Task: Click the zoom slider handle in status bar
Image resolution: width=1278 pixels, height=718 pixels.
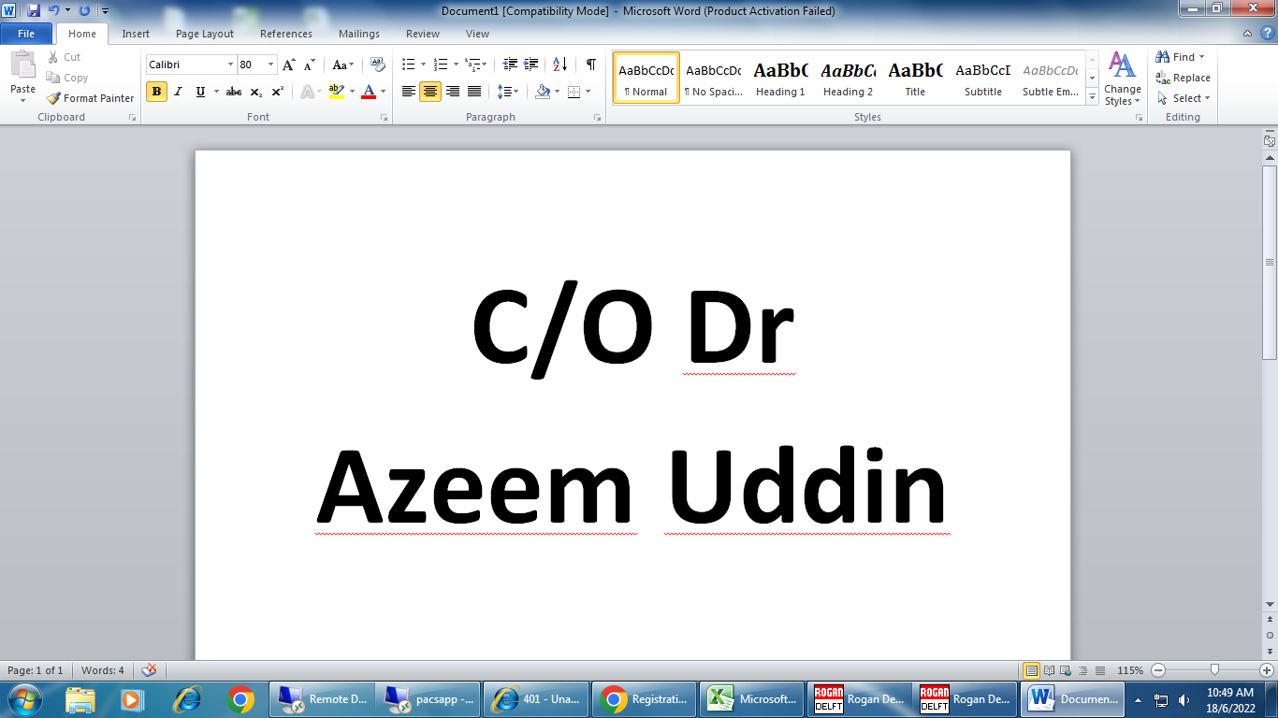Action: [1214, 670]
